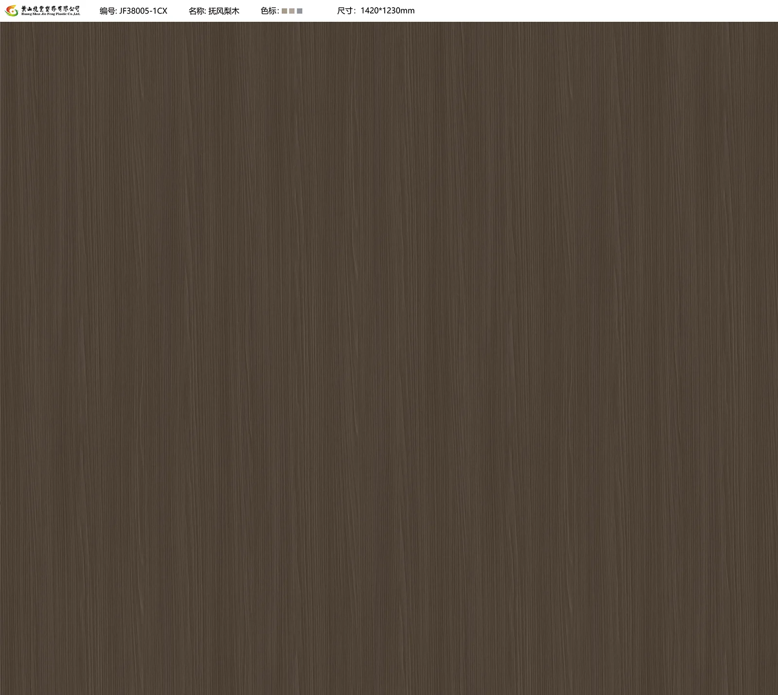Click the JF prefix of the product code

click(x=123, y=11)
